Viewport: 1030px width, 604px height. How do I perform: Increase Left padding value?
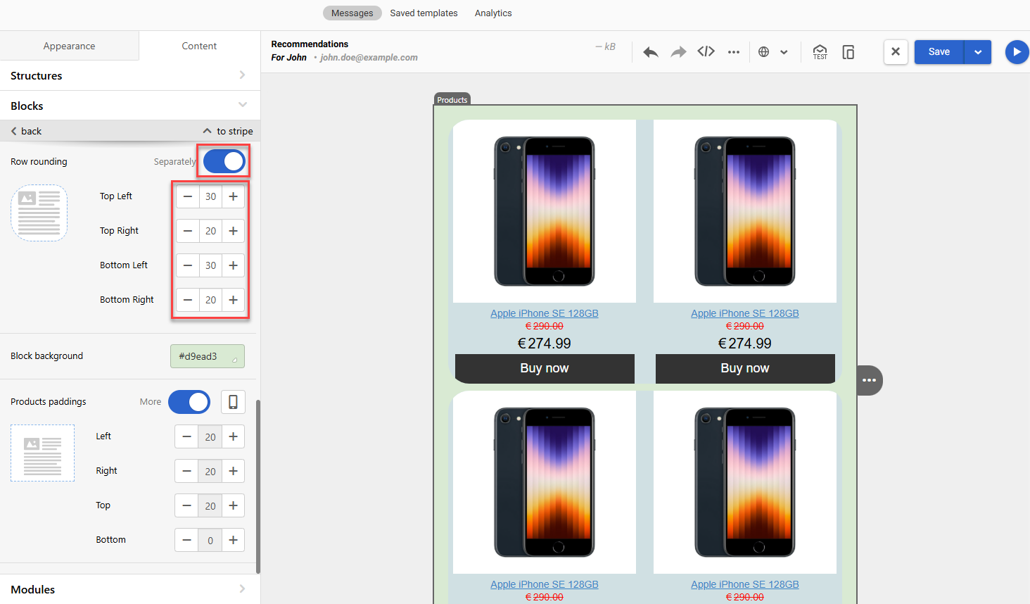tap(234, 436)
